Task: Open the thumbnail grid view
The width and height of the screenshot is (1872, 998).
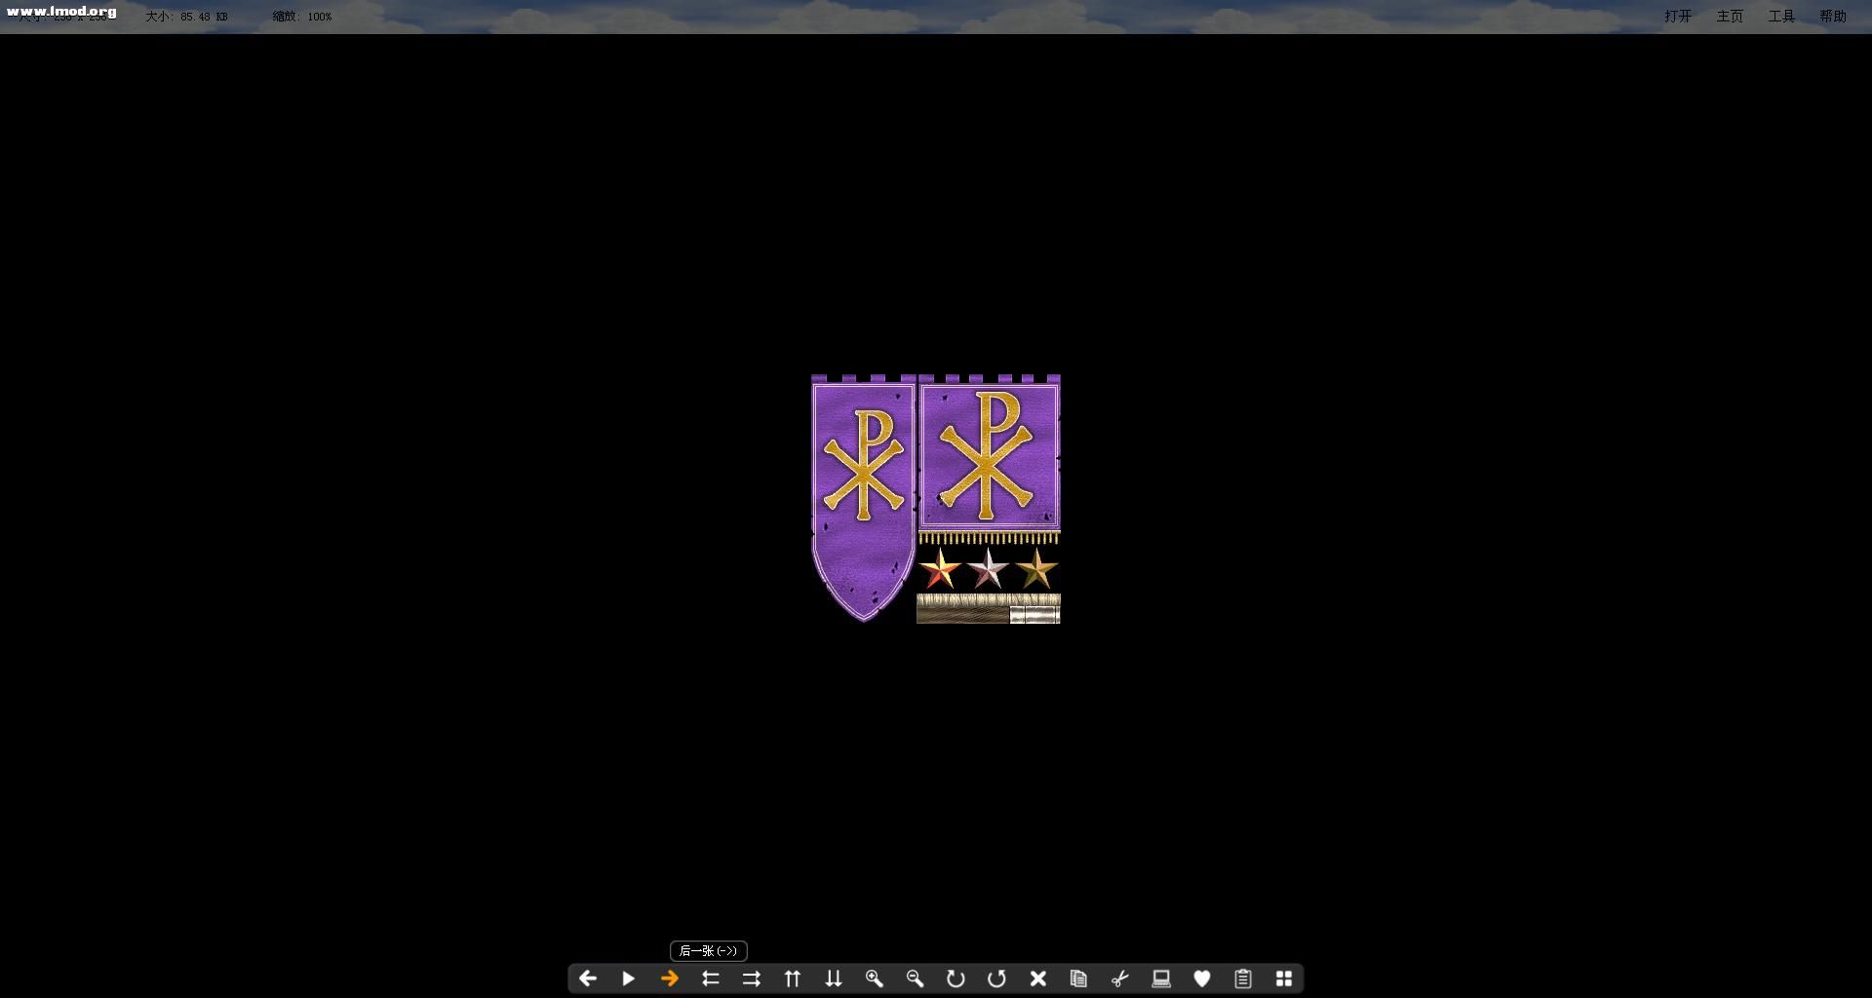Action: point(1284,979)
